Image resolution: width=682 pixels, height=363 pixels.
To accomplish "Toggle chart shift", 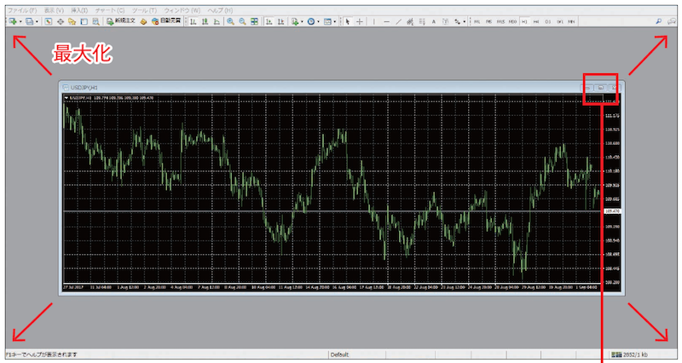I will [x=281, y=21].
